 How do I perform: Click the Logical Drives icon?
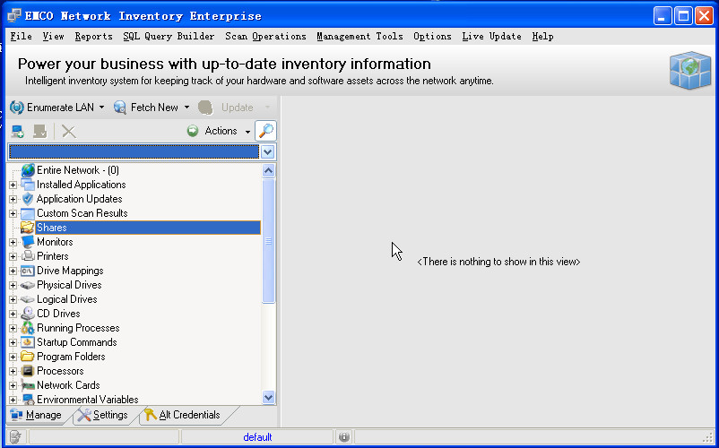[x=28, y=299]
